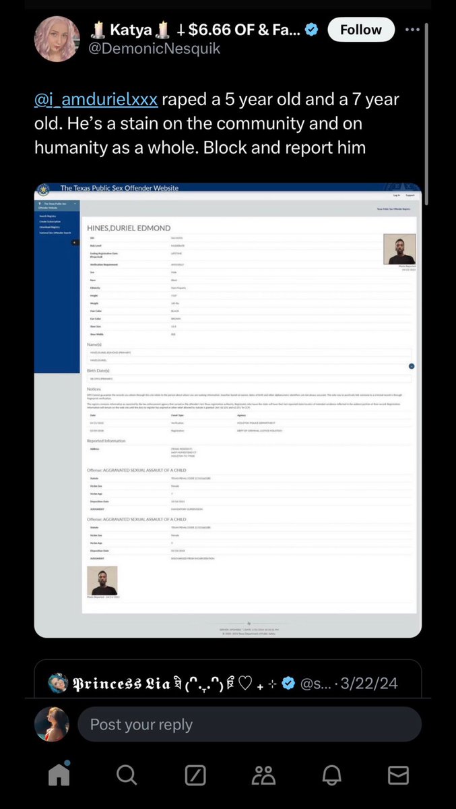Open the Messages envelope tab

coord(398,776)
